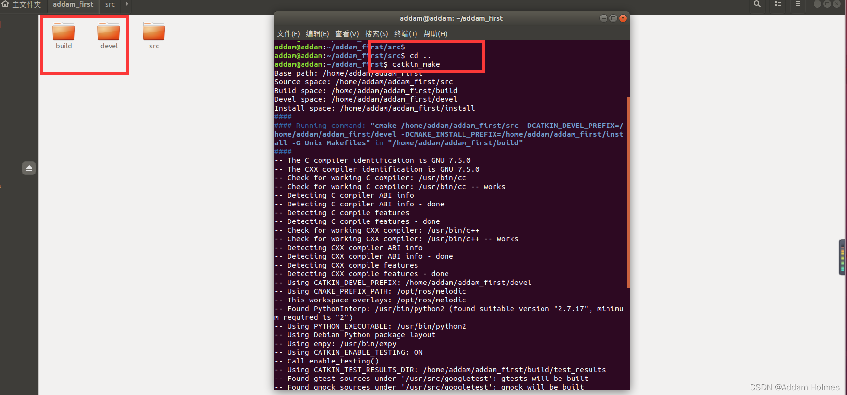This screenshot has height=395, width=847.
Task: Click the eject button in file manager sidebar
Action: pos(29,168)
